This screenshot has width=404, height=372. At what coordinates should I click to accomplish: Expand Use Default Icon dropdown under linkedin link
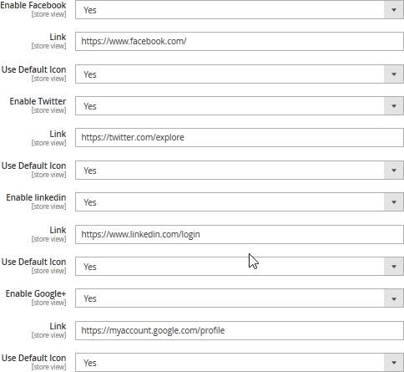tap(240, 267)
